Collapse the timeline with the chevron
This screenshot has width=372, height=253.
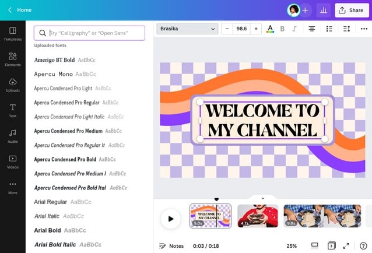[262, 198]
